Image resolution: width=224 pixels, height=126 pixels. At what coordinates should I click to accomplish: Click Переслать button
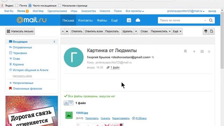click(x=112, y=31)
